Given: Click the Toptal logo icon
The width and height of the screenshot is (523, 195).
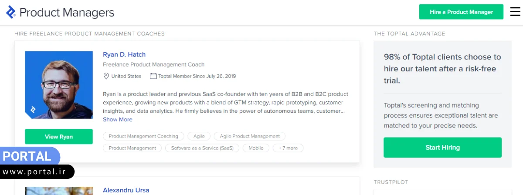Looking at the screenshot, I should [x=11, y=12].
